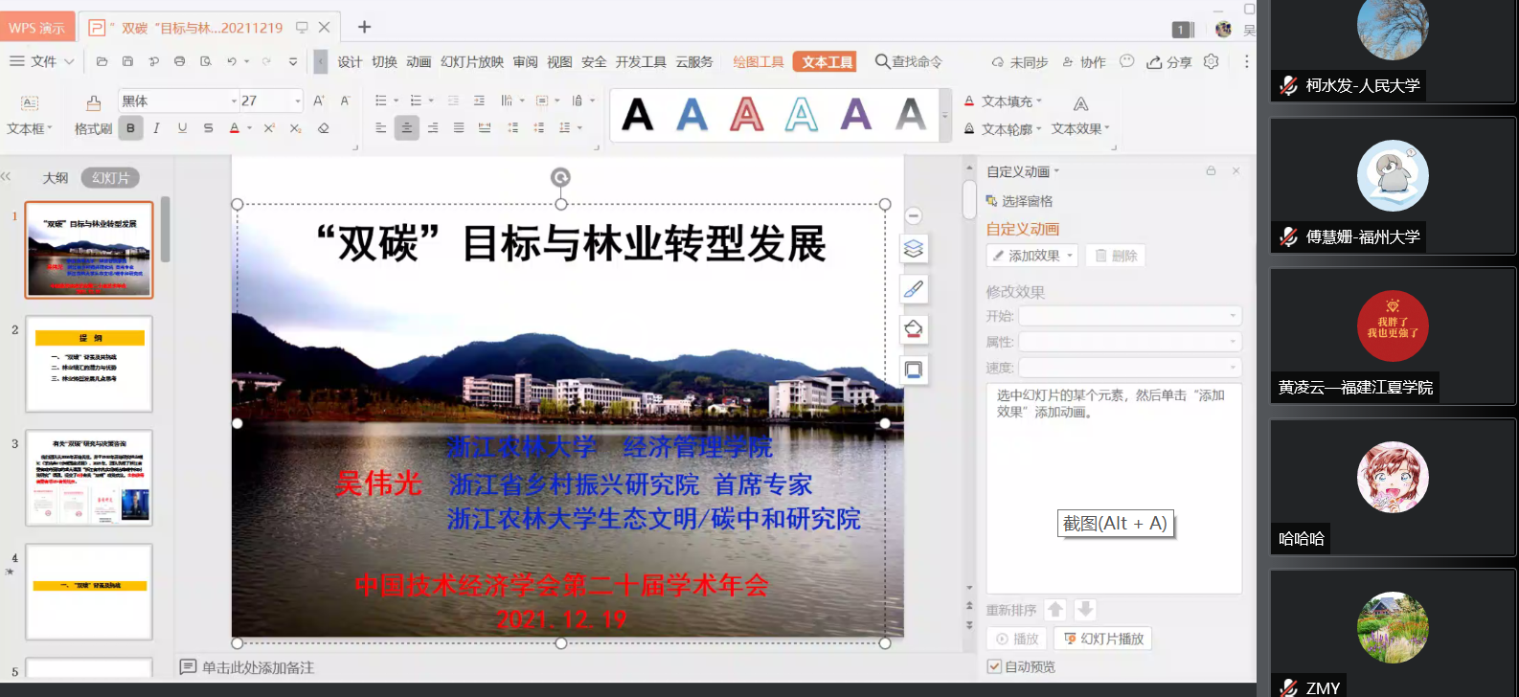
Task: Click the increase font size icon
Action: coord(319,101)
